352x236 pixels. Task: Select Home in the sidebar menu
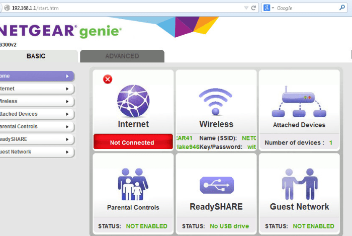(37, 76)
